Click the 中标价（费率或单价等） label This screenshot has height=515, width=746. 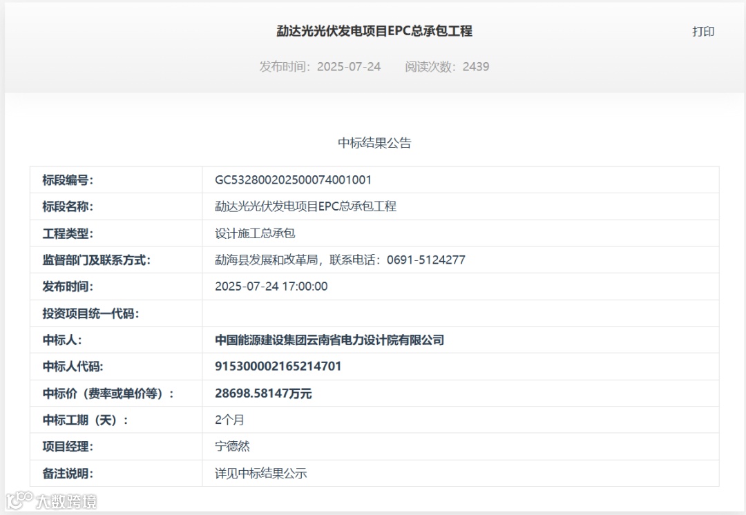click(x=108, y=393)
